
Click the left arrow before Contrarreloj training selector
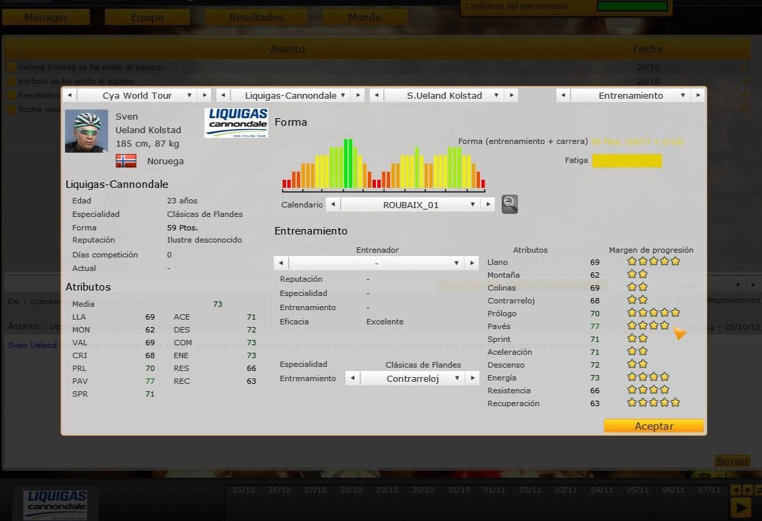[352, 378]
